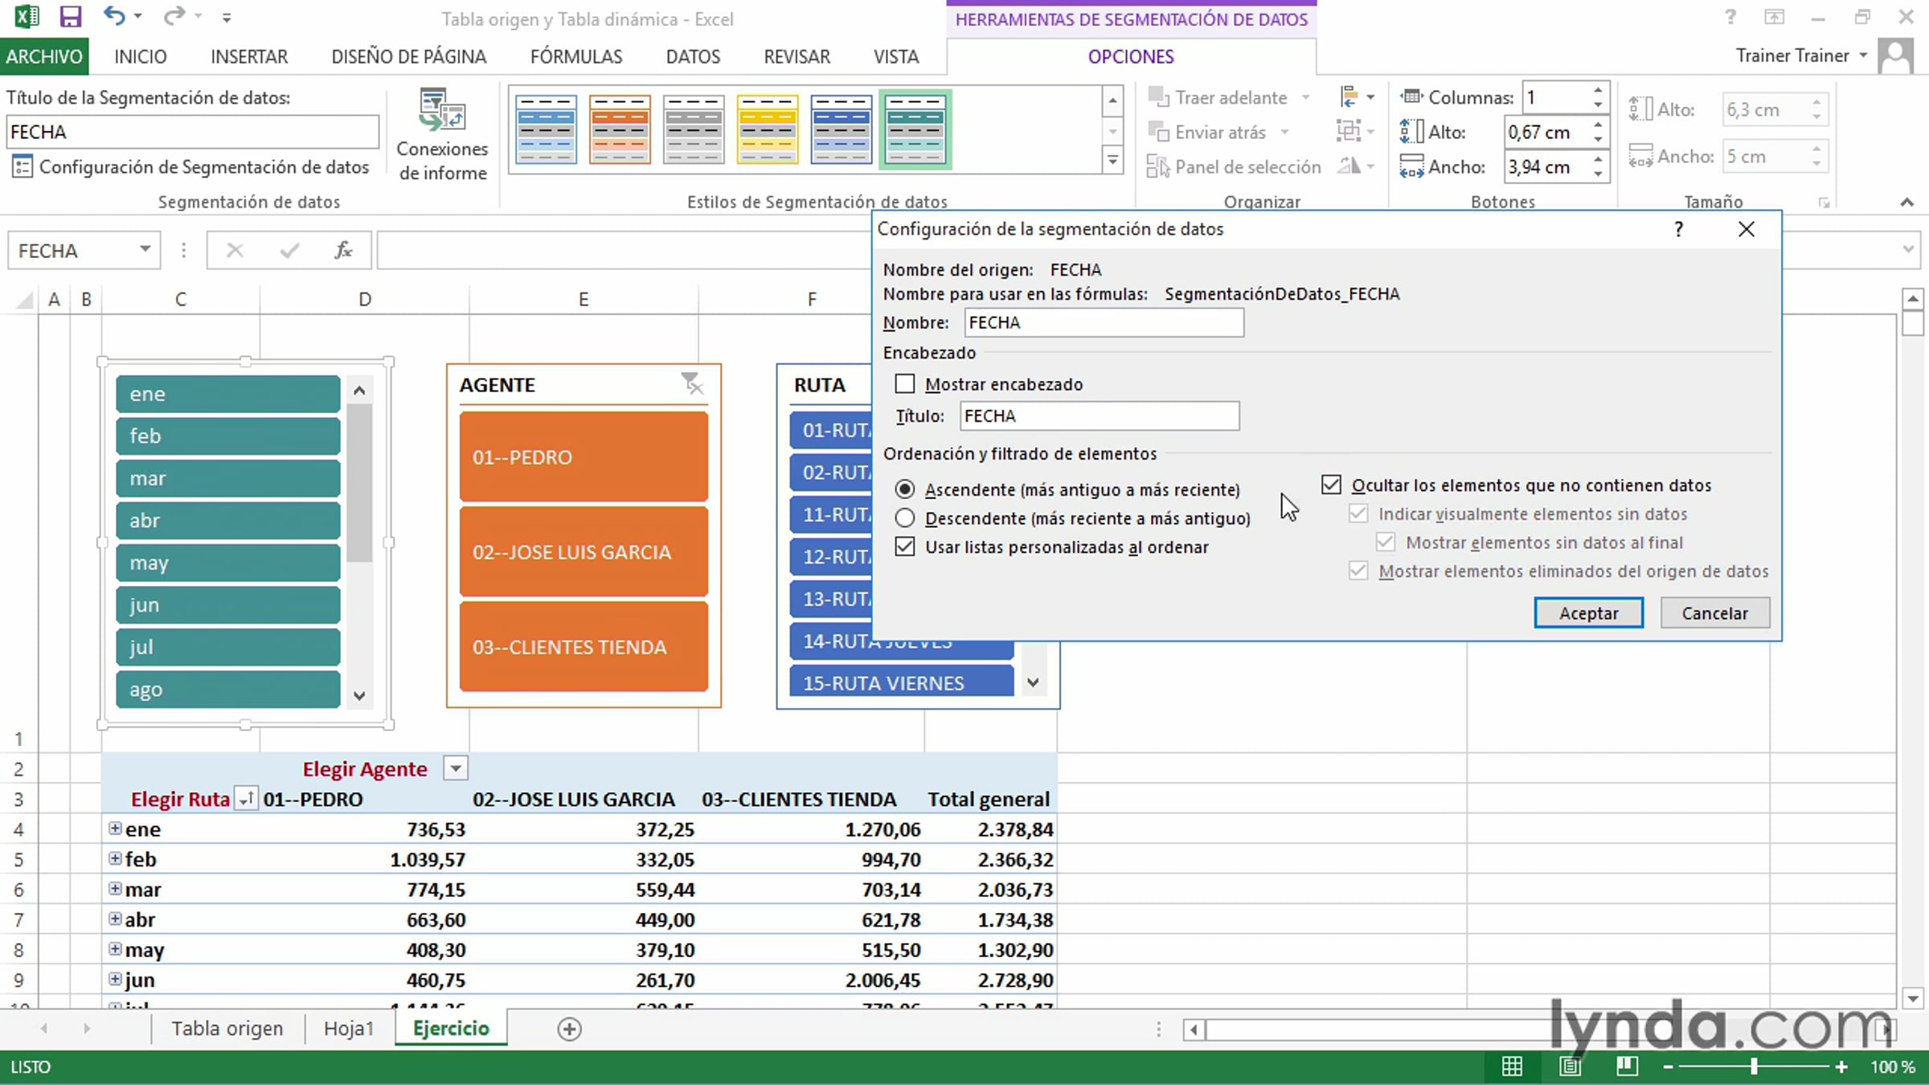This screenshot has height=1085, width=1929.
Task: Select the OPCIONES contextual tab
Action: click(x=1131, y=56)
